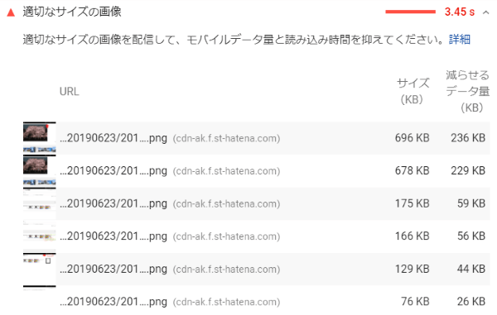Viewport: 497px width, 315px height.
Task: Click the 696 KB size value
Action: [x=412, y=138]
